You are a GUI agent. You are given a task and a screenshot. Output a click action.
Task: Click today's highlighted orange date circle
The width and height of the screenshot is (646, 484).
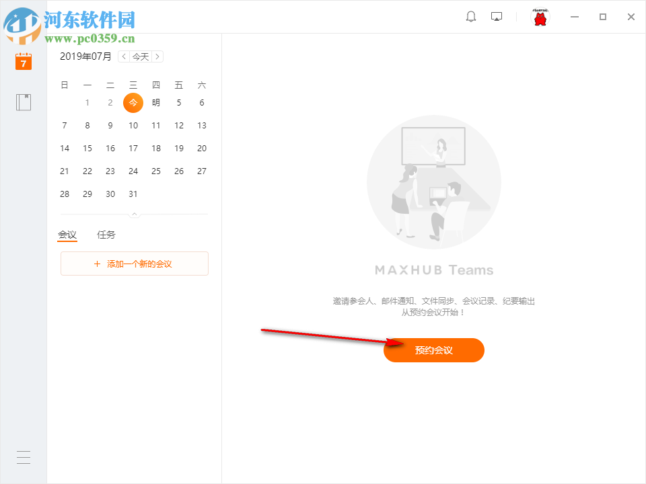(x=133, y=102)
